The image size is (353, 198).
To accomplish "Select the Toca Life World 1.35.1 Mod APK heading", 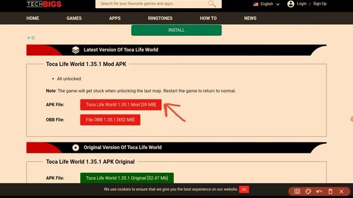I will coord(86,64).
